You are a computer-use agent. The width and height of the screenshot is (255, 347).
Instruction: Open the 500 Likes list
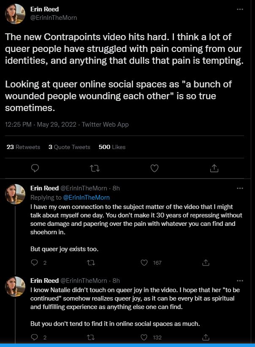112,147
